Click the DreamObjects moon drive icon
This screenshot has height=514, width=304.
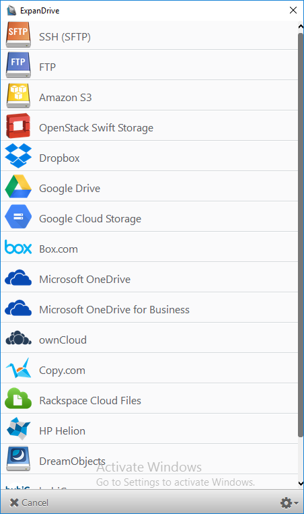click(x=18, y=459)
